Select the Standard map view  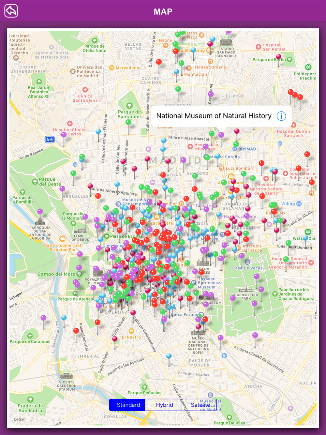[128, 405]
